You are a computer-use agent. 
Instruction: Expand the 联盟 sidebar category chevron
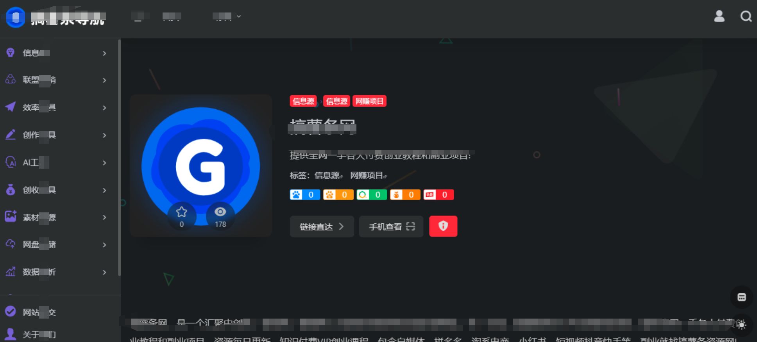[x=104, y=80]
